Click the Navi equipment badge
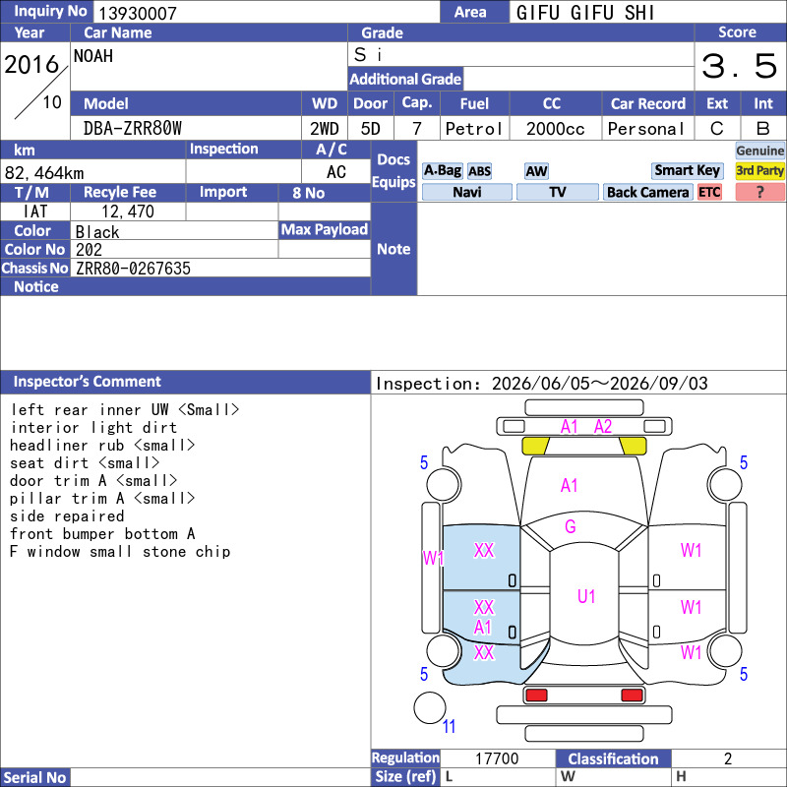 point(466,192)
